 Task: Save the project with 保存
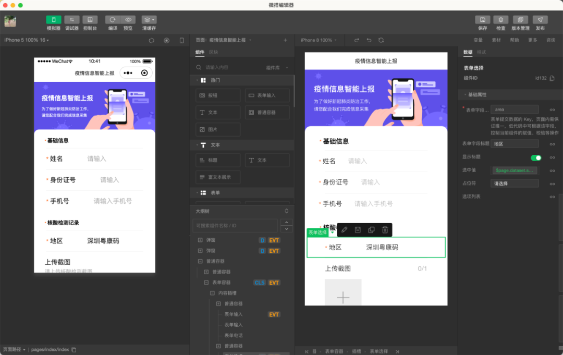point(483,20)
